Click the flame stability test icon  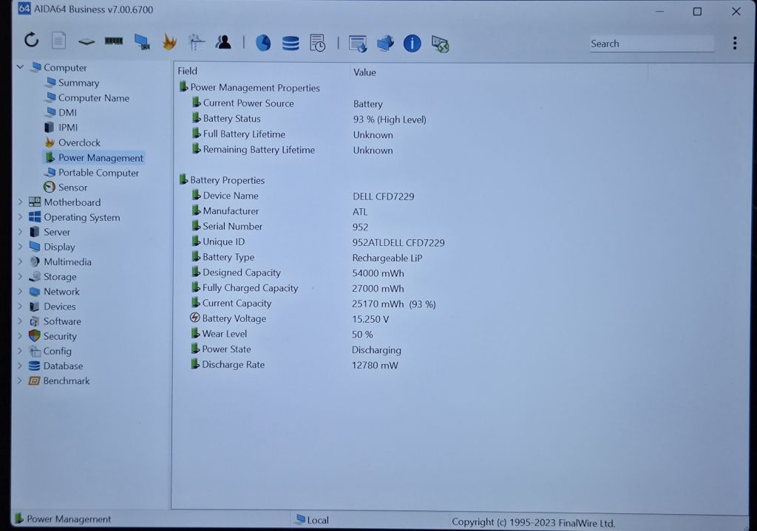coord(169,42)
